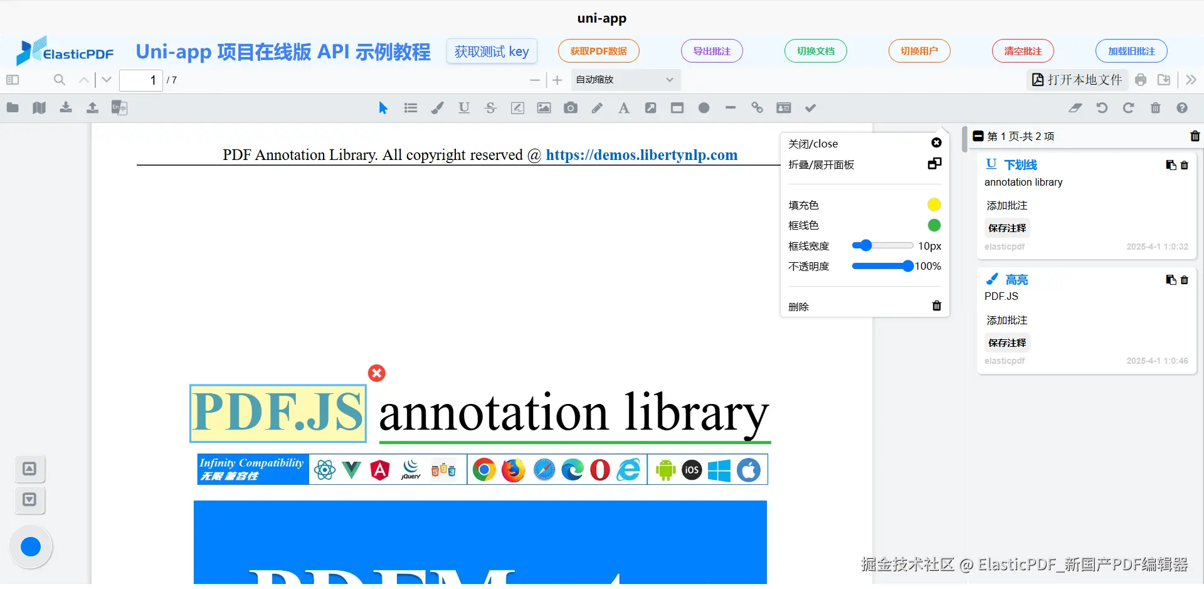
Task: Click the 清空批注 button
Action: 1023,51
